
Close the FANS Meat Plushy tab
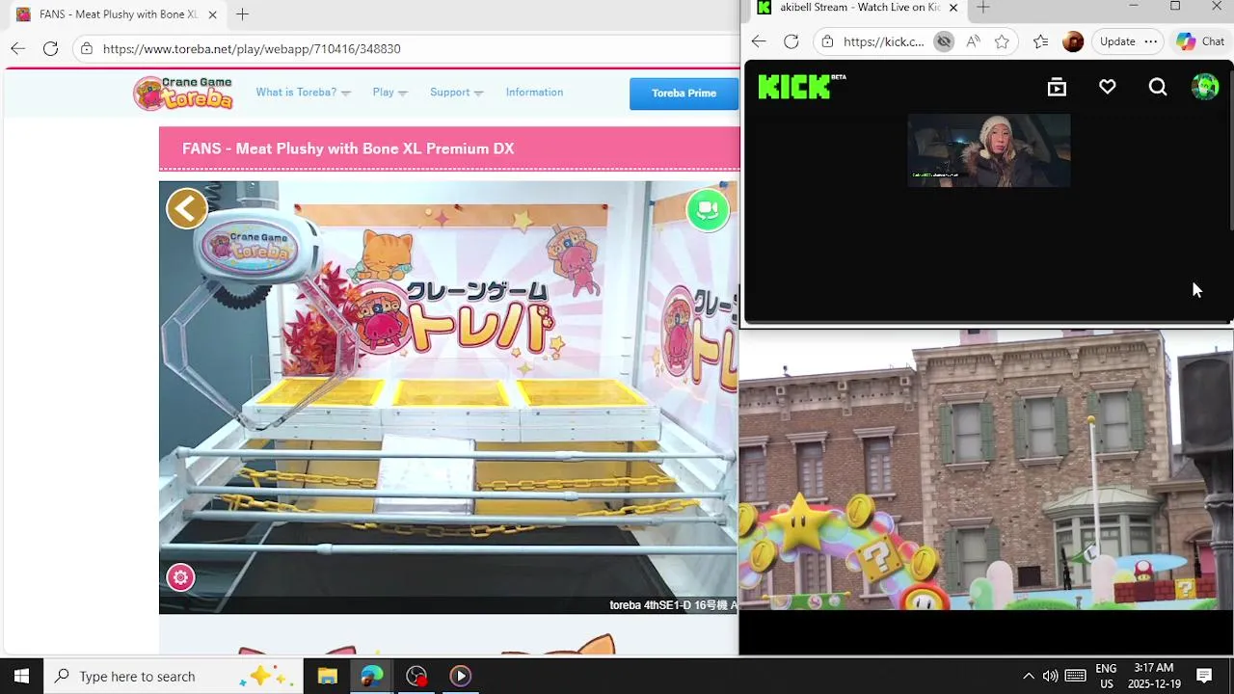click(212, 14)
